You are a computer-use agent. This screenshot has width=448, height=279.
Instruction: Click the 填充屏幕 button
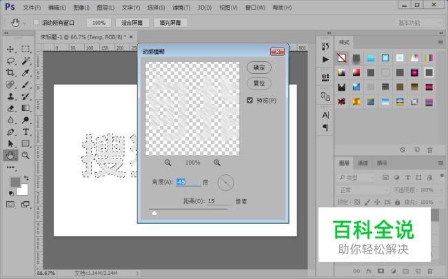coord(170,23)
